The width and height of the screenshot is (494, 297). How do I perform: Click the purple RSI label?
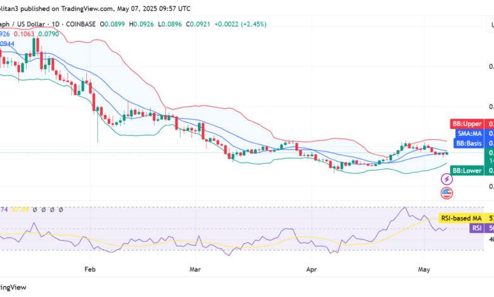477,228
